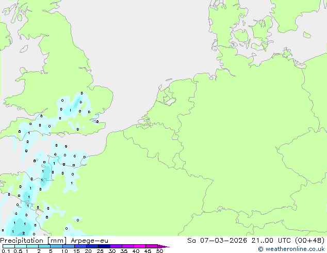Click the over-50 arrow tip of legend
This screenshot has height=253, width=327.
(163, 246)
